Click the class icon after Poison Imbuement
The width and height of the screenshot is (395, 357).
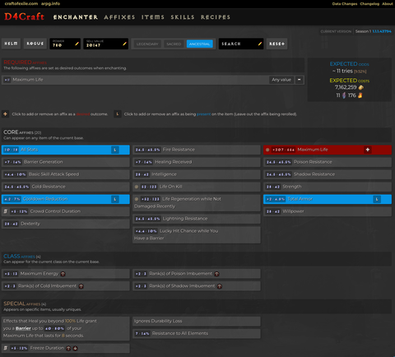tap(216, 274)
